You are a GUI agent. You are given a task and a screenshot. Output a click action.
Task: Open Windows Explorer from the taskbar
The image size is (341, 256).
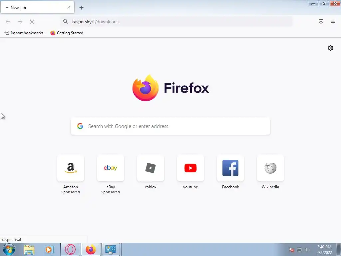[x=29, y=250]
